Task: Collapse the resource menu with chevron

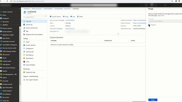Action: pyautogui.click(x=46, y=16)
